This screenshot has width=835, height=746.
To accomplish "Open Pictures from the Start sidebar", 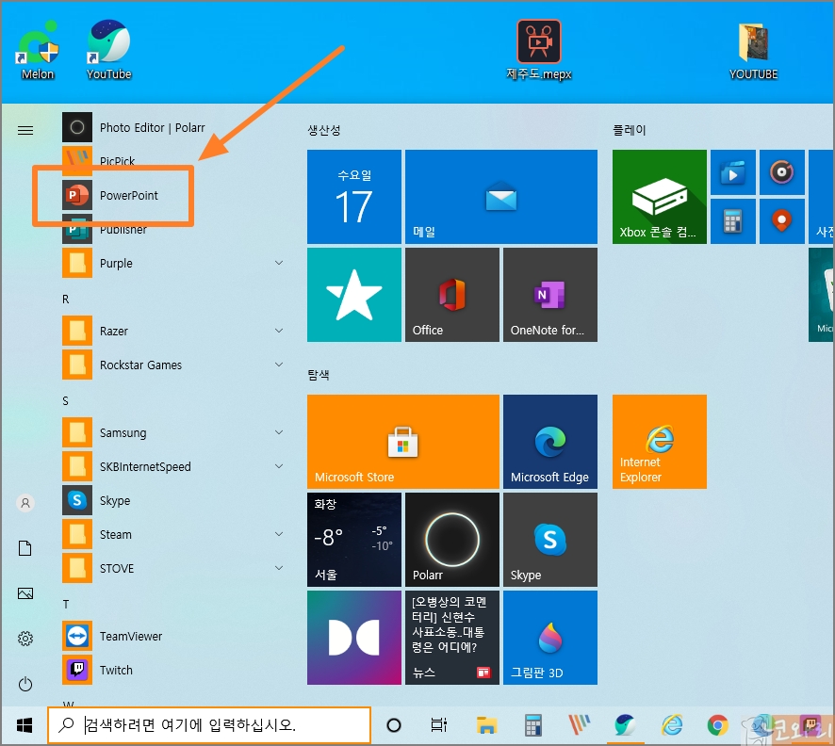I will tap(25, 593).
